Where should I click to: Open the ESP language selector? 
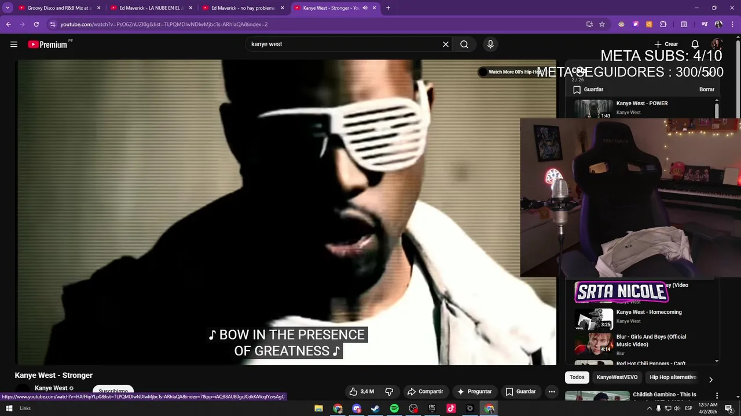688,408
